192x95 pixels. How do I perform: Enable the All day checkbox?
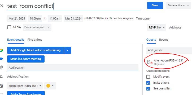click(x=9, y=27)
